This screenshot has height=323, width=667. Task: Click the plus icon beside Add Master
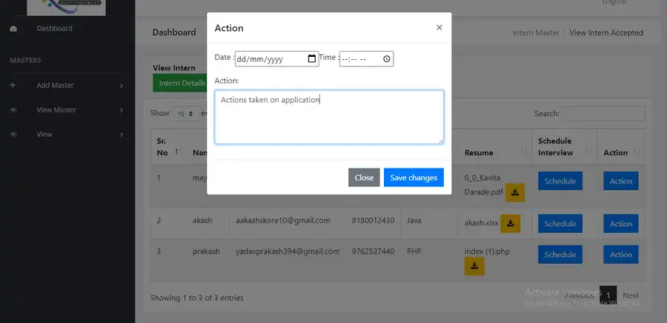(x=13, y=86)
